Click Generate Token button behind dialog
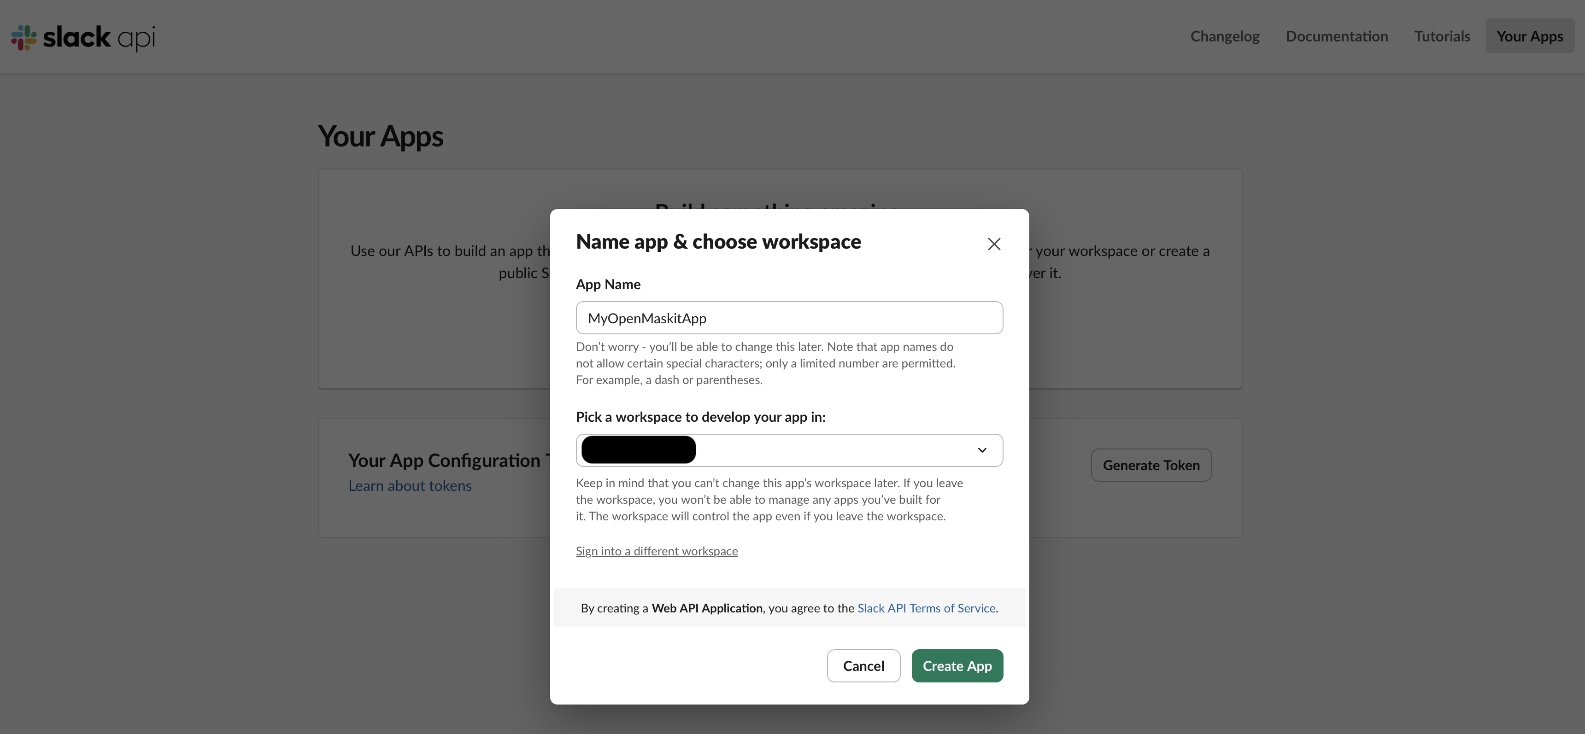This screenshot has width=1585, height=734. click(1151, 466)
